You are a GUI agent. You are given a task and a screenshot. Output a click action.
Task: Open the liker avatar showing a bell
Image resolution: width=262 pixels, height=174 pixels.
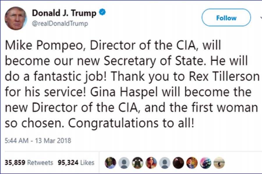137,163
